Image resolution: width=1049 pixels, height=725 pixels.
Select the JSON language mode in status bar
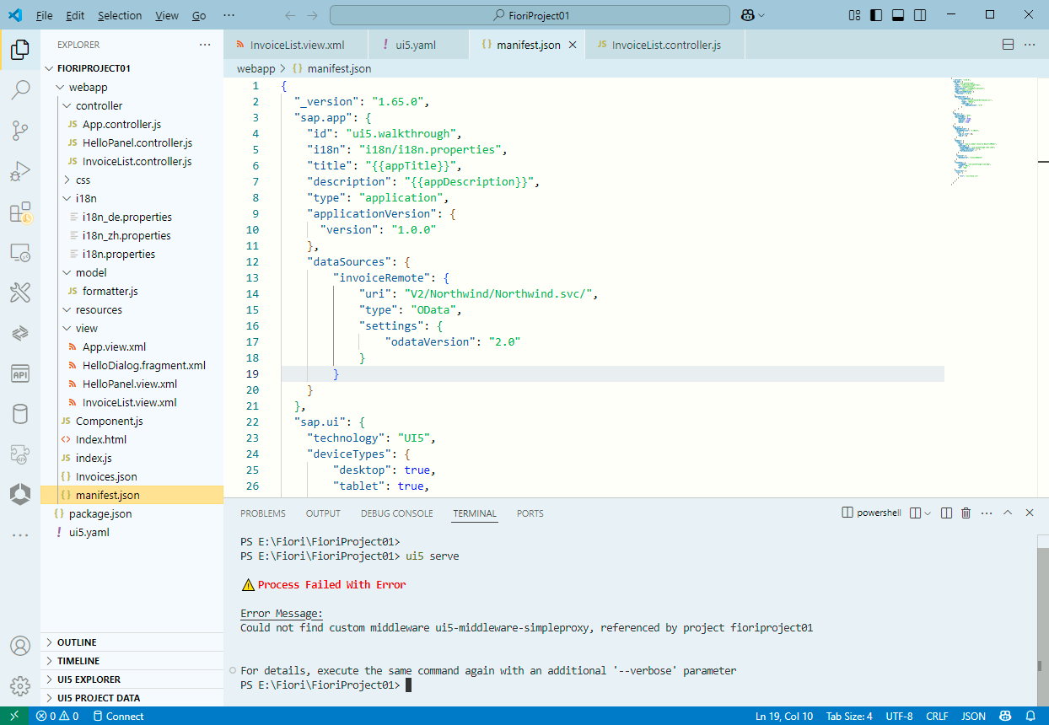tap(973, 716)
